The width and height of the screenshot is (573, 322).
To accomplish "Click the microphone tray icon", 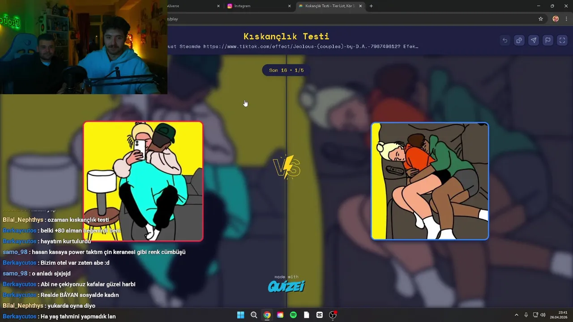I will coord(526,315).
